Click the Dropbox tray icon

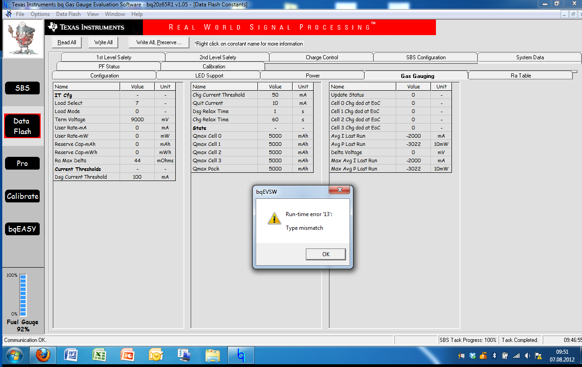(472, 355)
